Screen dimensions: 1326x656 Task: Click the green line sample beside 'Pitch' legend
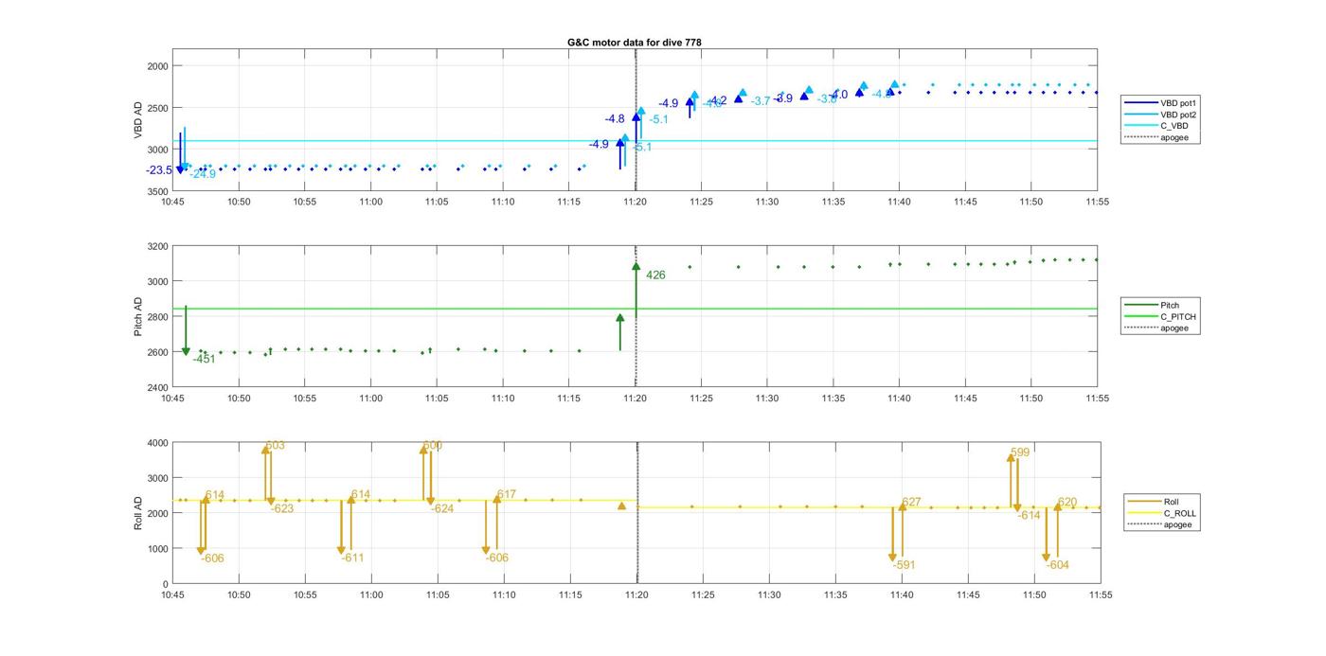(x=1140, y=305)
